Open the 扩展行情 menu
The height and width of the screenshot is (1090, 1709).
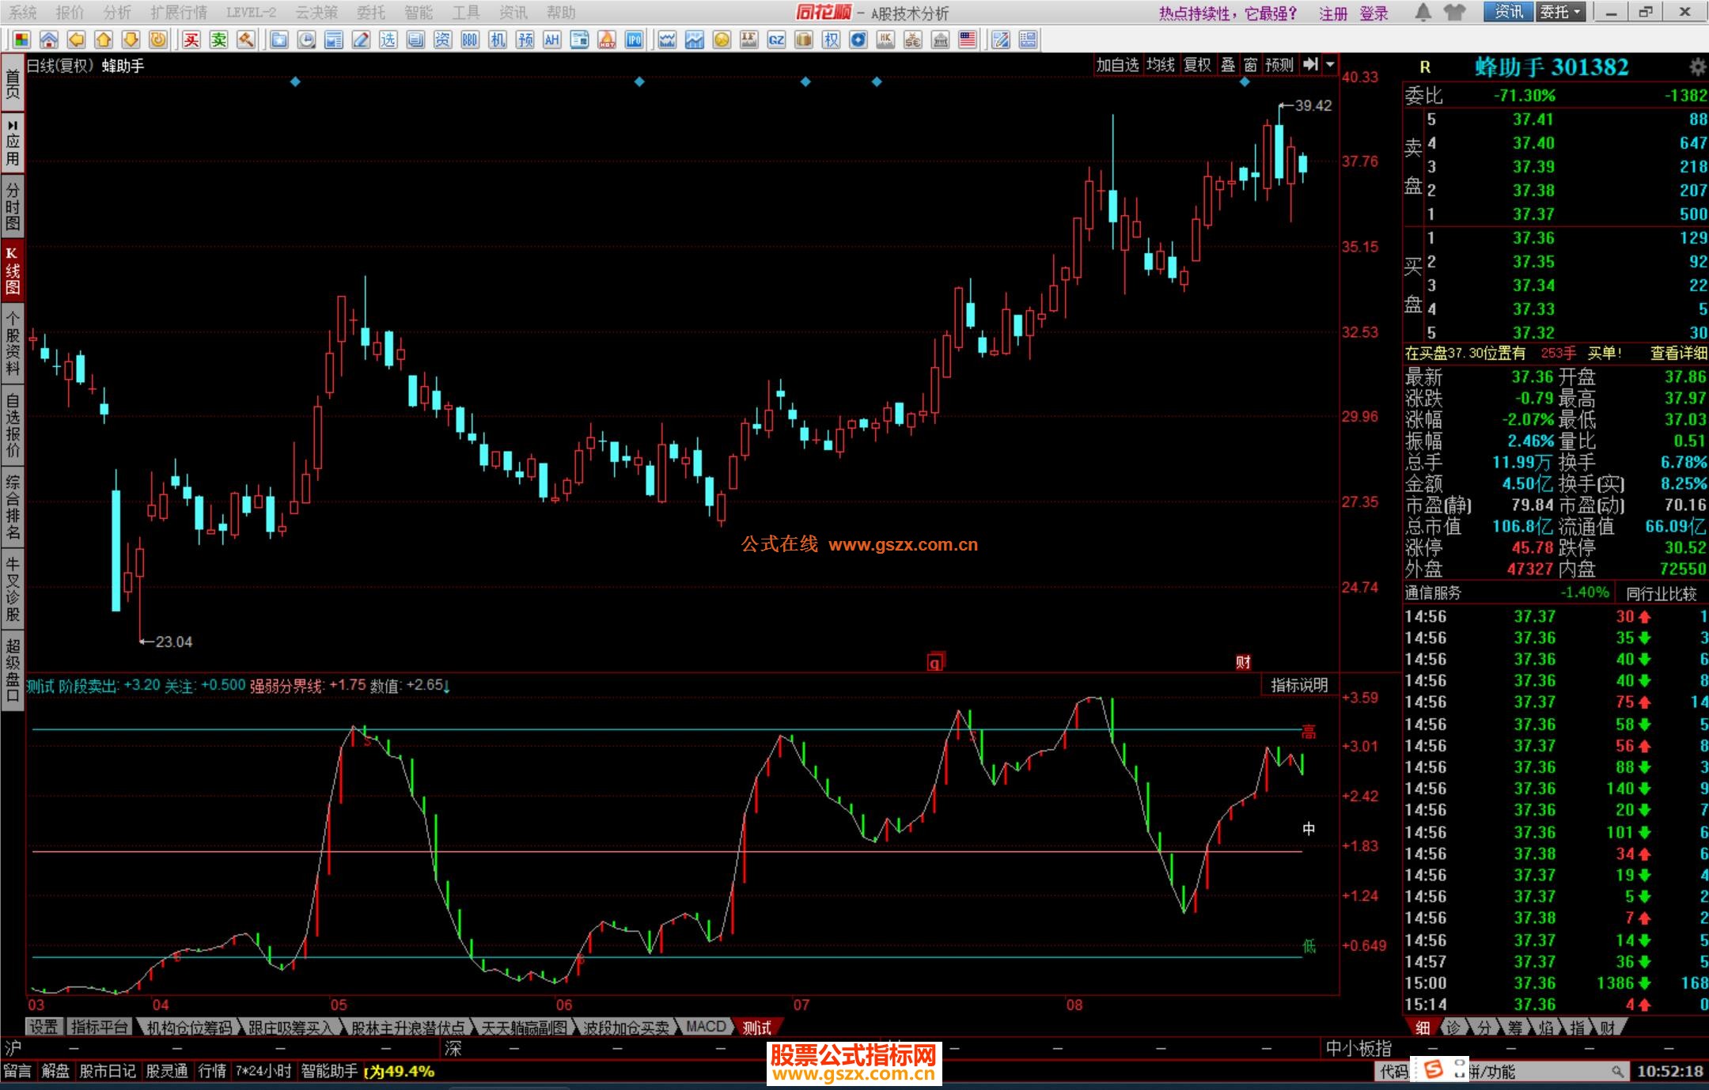tap(178, 12)
